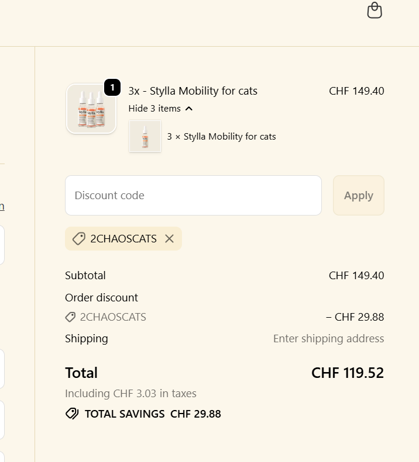Image resolution: width=419 pixels, height=462 pixels.
Task: Select the 2CHAOSCATS discount chip label
Action: pos(123,238)
